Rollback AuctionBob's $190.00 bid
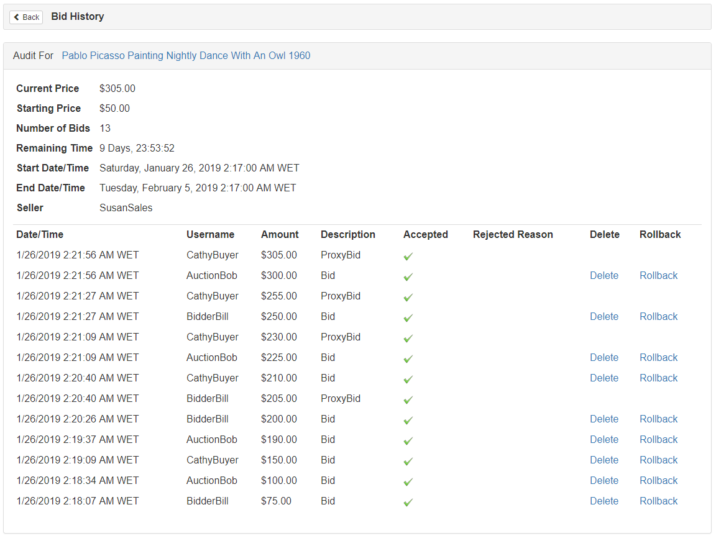This screenshot has height=538, width=716. tap(658, 440)
